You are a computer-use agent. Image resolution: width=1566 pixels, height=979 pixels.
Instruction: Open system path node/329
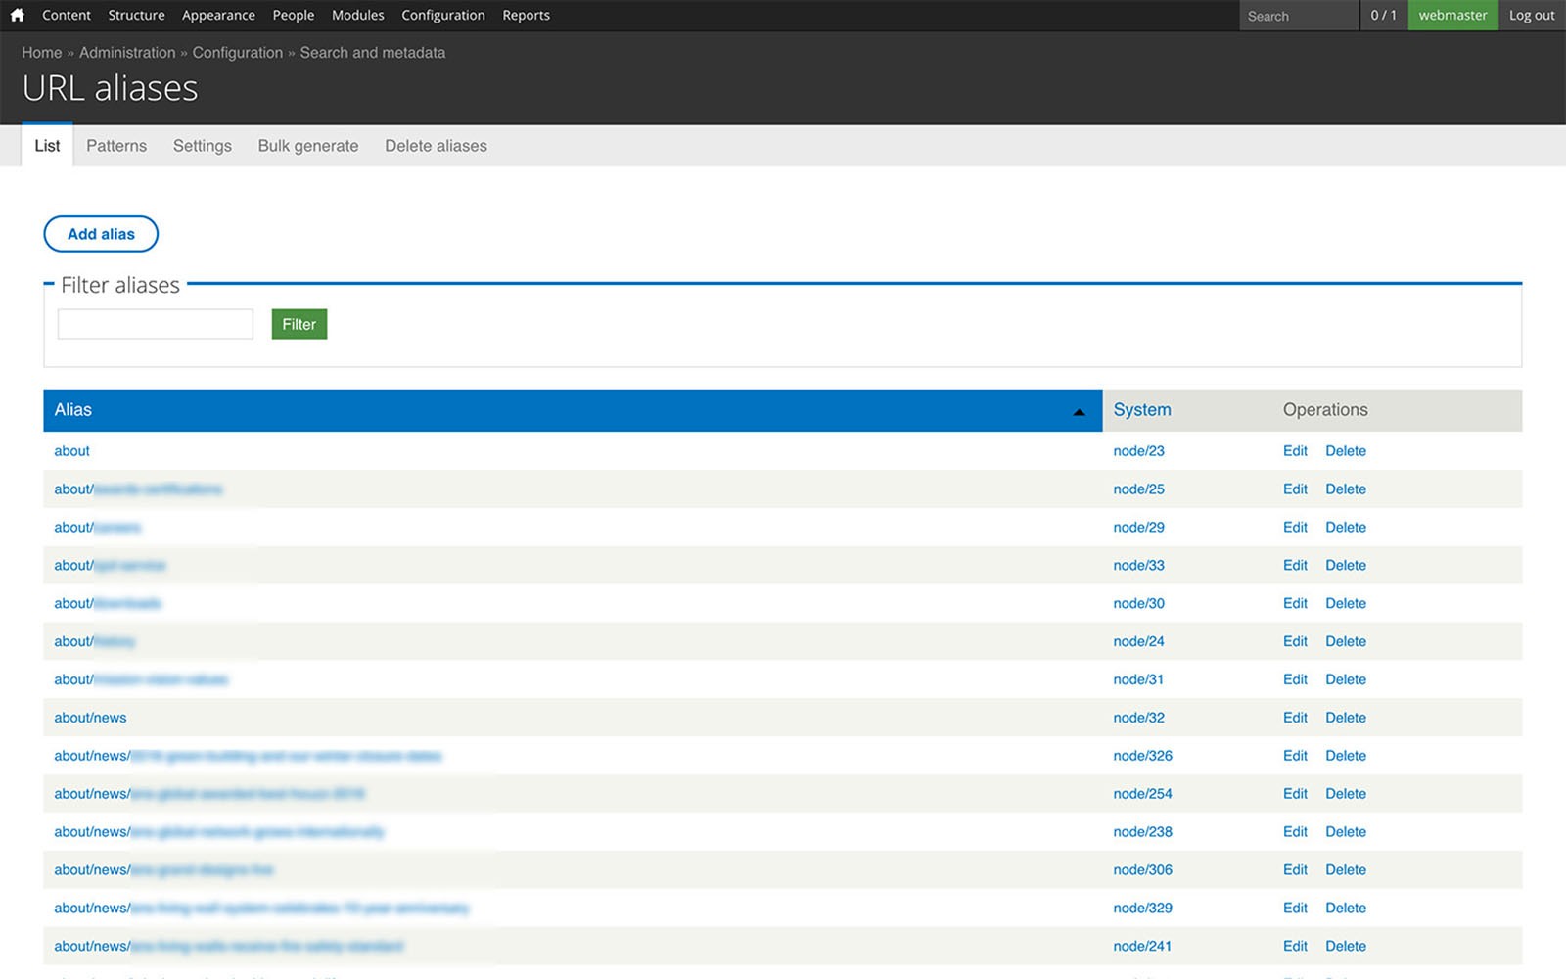[x=1142, y=909]
